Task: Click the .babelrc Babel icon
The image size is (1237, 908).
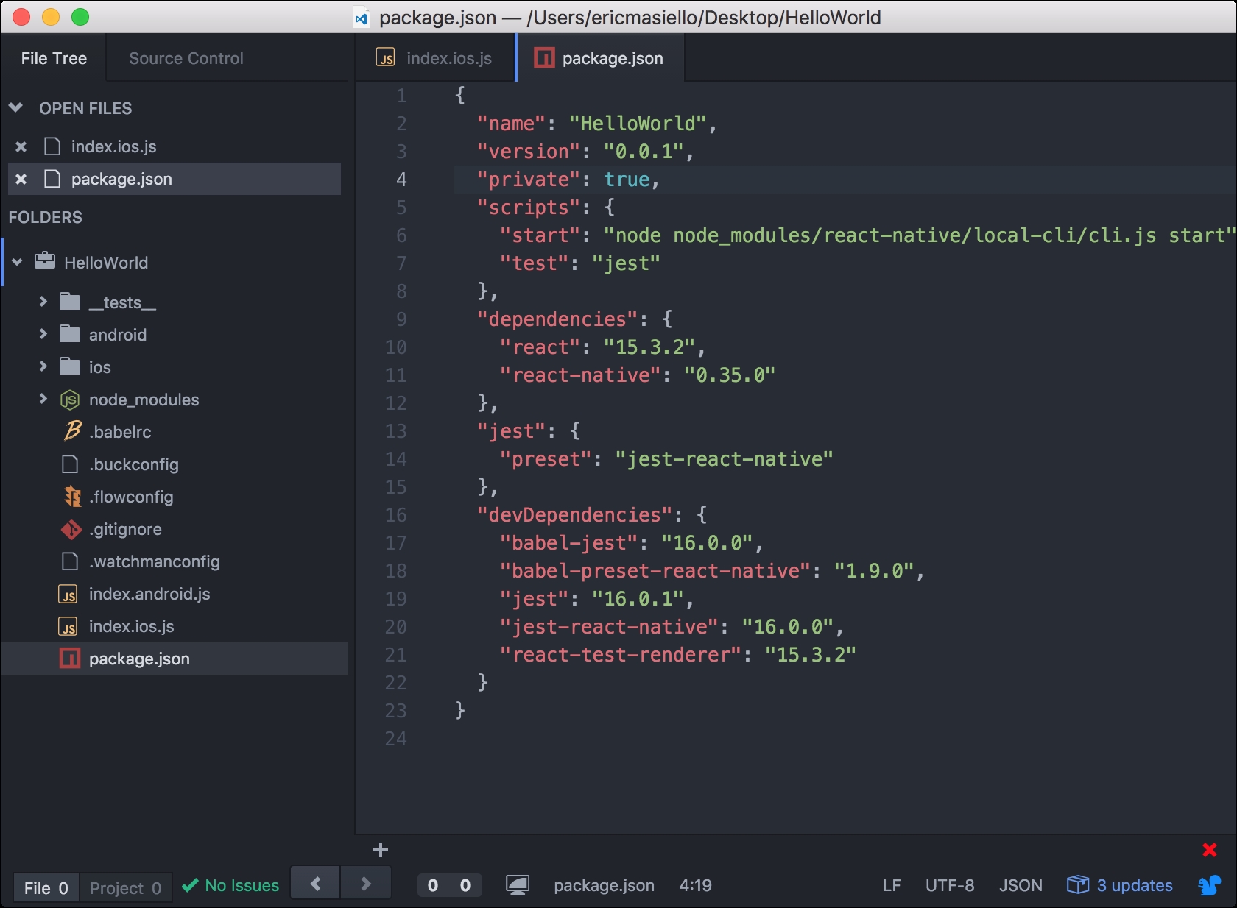Action: point(72,431)
